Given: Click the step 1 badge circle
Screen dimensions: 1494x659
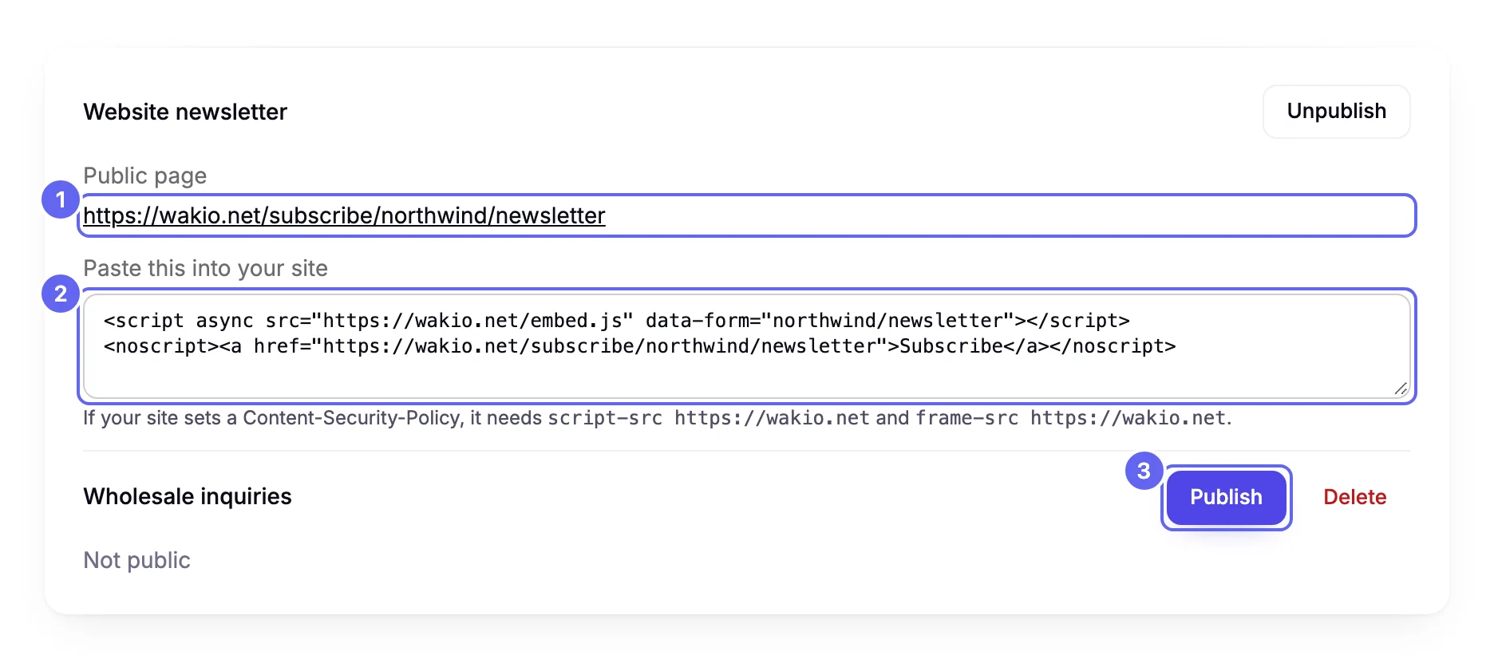Looking at the screenshot, I should (x=61, y=199).
